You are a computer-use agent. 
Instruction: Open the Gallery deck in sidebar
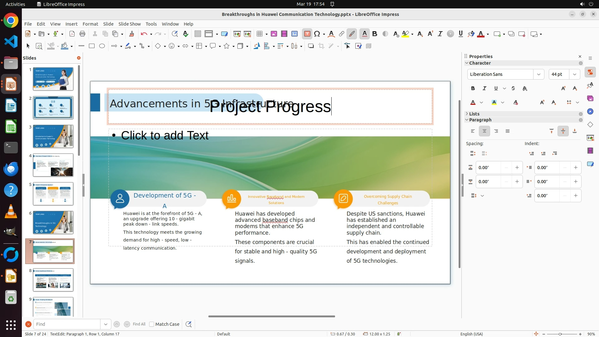[x=590, y=99]
